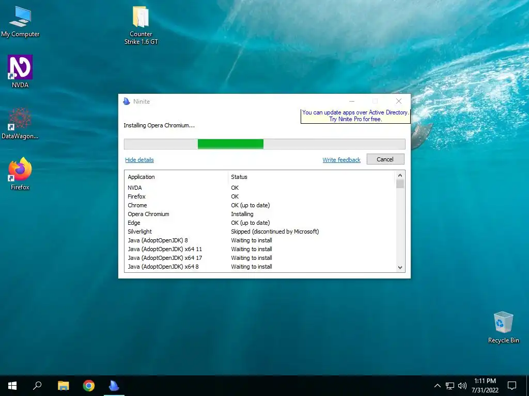The height and width of the screenshot is (396, 529).
Task: Click the Windows Start button
Action: [12, 386]
